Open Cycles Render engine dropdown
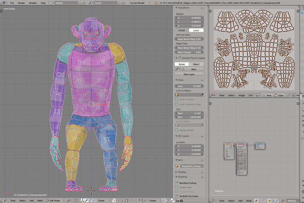 pos(140,3)
